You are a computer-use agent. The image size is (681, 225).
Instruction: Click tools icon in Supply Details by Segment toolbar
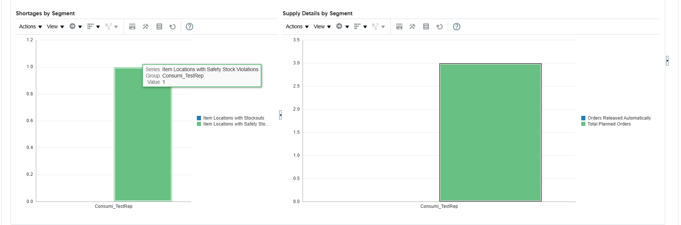point(412,26)
